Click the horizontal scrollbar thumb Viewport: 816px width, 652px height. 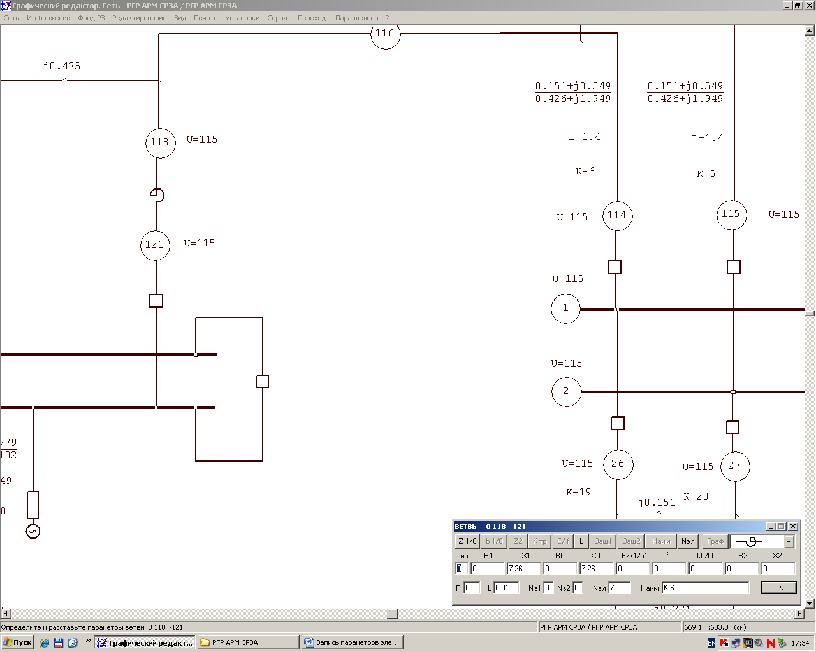pos(393,614)
